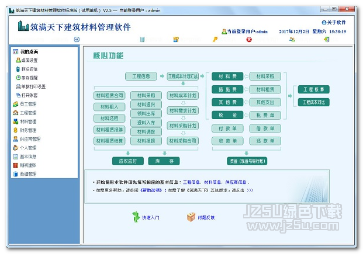Open the 材料还租 button
This screenshot has height=254, width=363.
[x=109, y=118]
